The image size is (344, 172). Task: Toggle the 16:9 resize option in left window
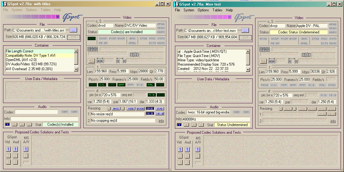point(160,114)
